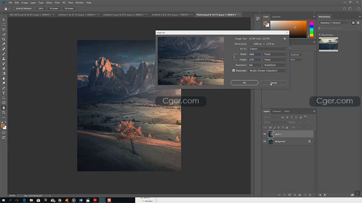Add a layer style (fx) icon
The height and width of the screenshot is (203, 362).
pos(284,195)
